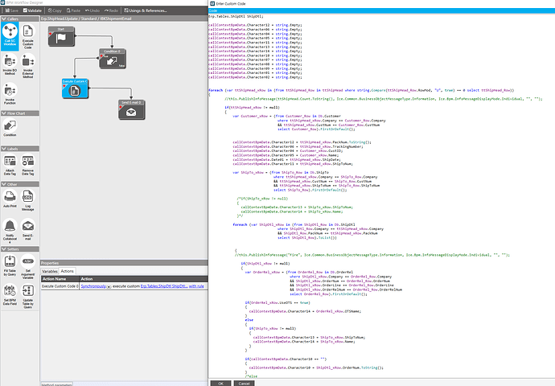Click the 'if(ttShipHead_xRow != null)' code line
The height and width of the screenshot is (386, 555).
pos(252,108)
